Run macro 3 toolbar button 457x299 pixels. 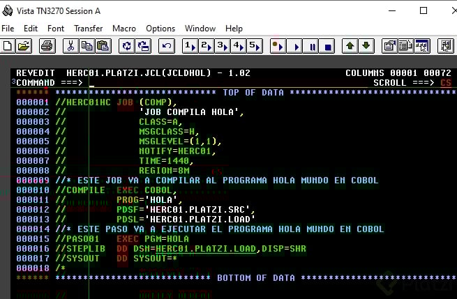coord(223,46)
